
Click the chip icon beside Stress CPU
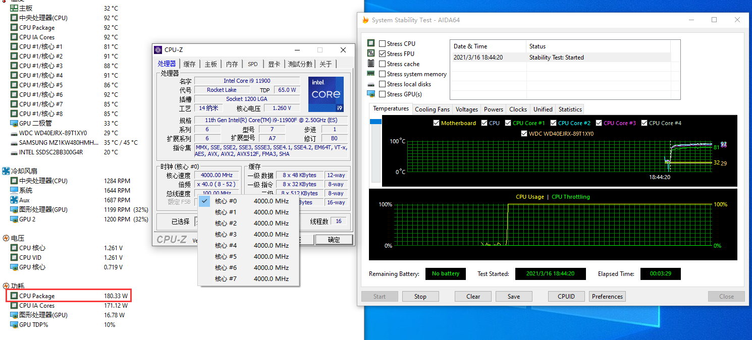pyautogui.click(x=371, y=43)
